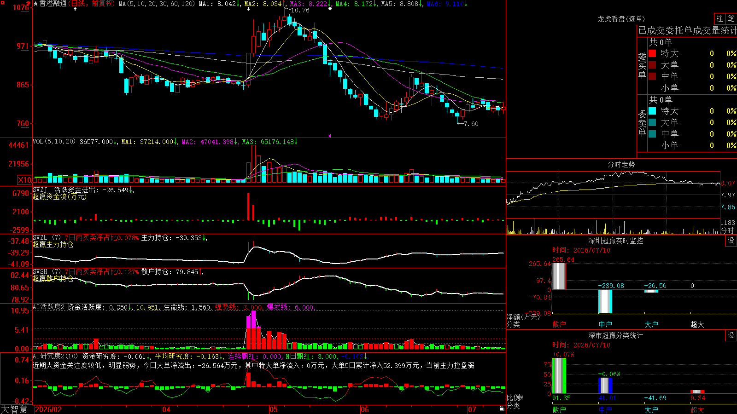Click the 已成交委托单成交量统计 header
The image size is (737, 414).
[x=687, y=30]
